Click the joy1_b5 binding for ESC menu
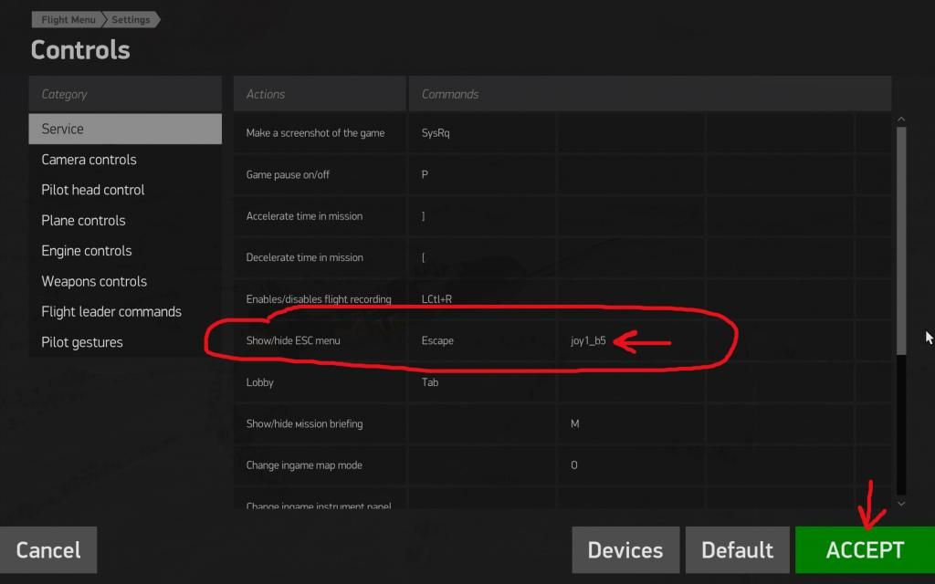Viewport: 935px width, 584px height. [588, 341]
